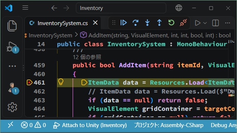Click the VS Code logo icon

pos(9,8)
